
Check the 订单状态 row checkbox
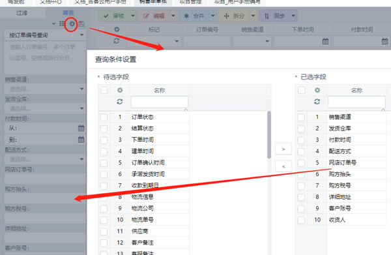click(x=104, y=117)
